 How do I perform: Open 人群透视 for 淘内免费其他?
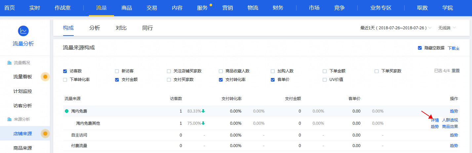pyautogui.click(x=450, y=120)
